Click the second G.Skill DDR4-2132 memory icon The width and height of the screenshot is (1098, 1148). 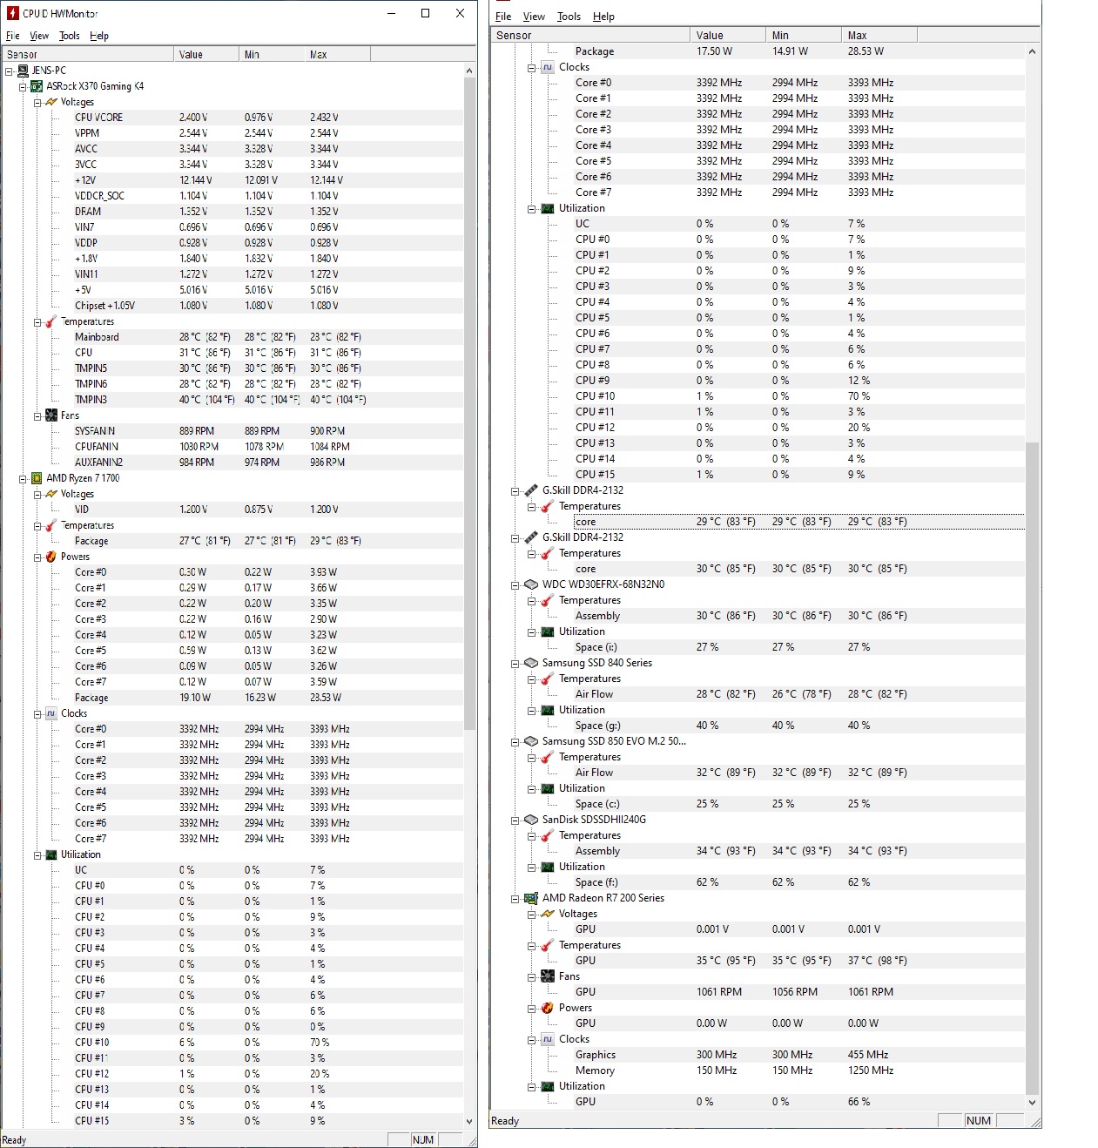(x=532, y=537)
